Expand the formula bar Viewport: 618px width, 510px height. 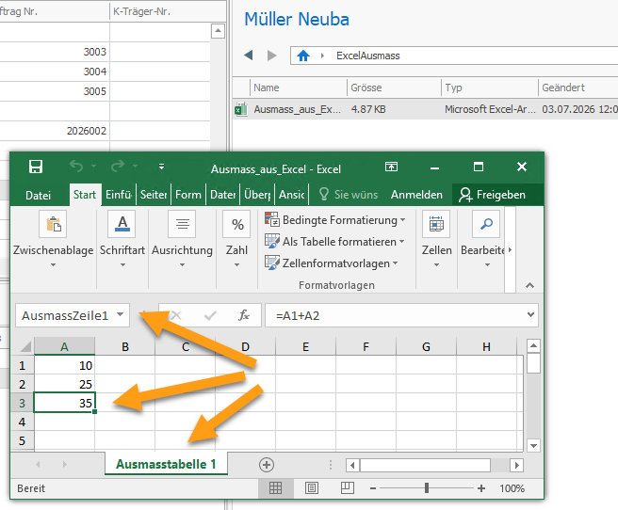coord(531,315)
